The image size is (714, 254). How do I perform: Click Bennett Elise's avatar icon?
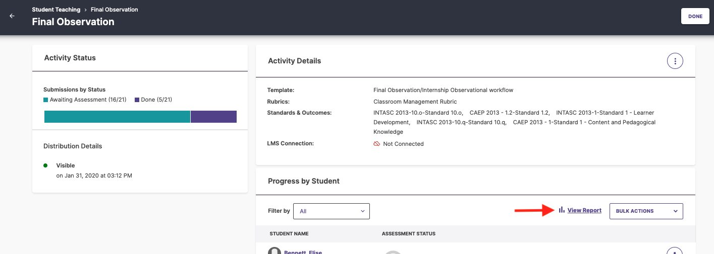(274, 251)
